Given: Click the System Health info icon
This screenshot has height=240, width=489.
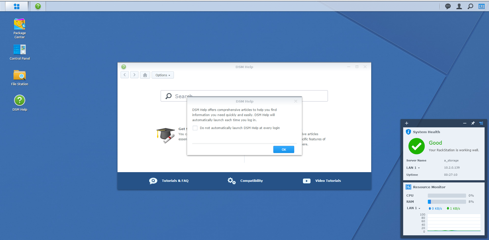Looking at the screenshot, I should [408, 132].
